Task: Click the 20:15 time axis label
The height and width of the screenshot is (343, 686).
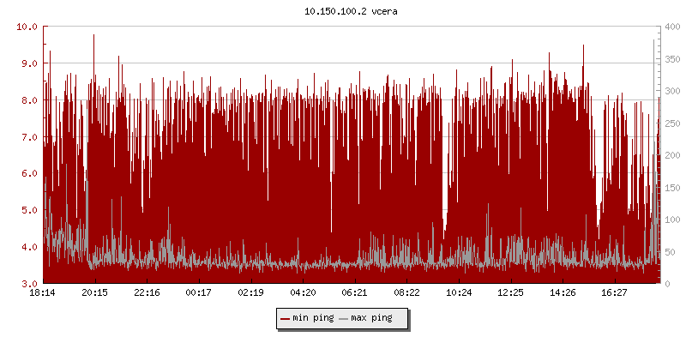Action: click(x=94, y=292)
